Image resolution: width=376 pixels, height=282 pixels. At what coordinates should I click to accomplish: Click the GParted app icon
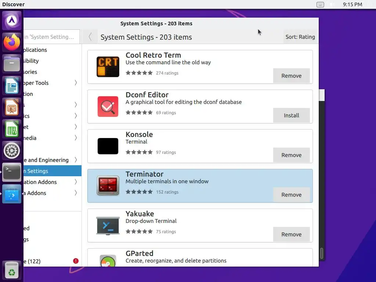click(108, 261)
